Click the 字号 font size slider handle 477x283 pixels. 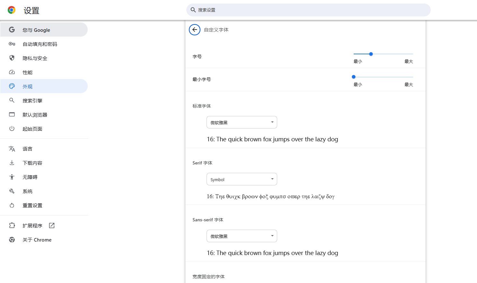coord(371,54)
